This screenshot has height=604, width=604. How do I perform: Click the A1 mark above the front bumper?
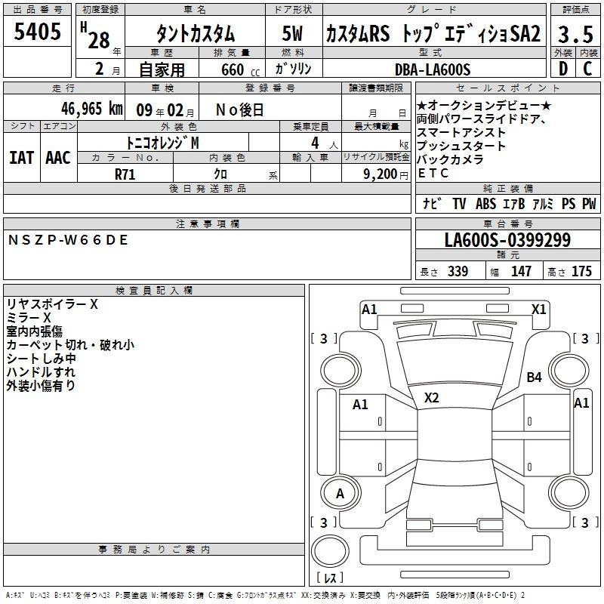coord(369,309)
